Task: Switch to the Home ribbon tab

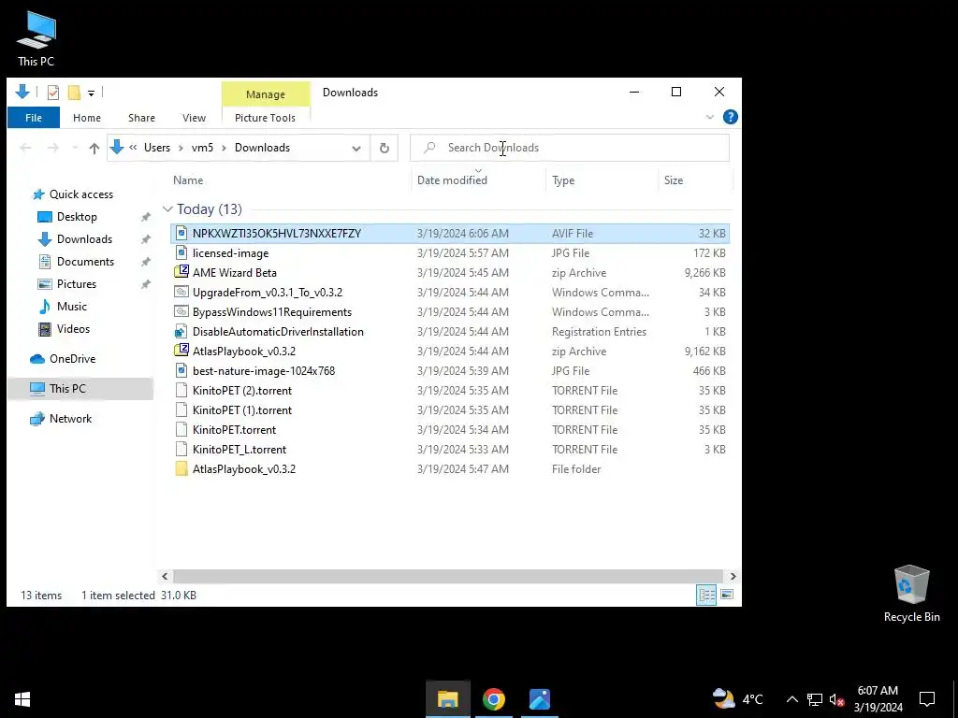Action: 87,118
